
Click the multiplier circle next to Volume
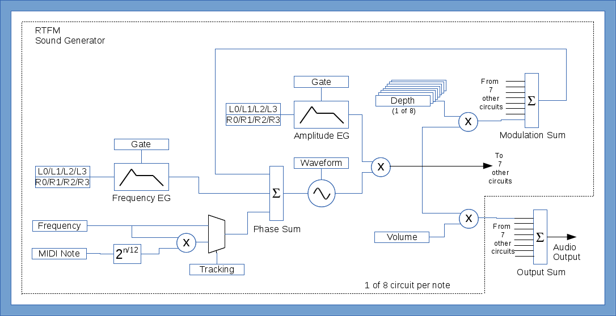pos(469,218)
